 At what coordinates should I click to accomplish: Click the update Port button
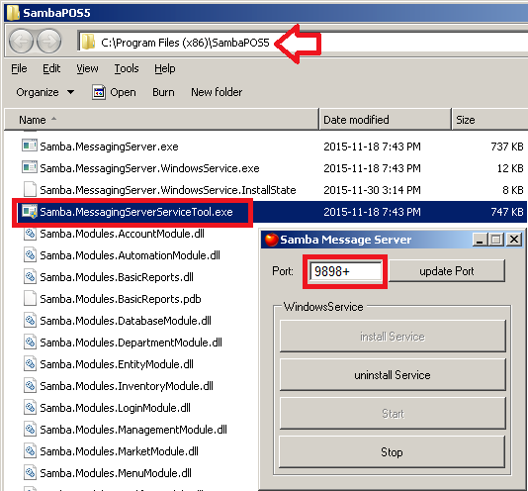pyautogui.click(x=447, y=271)
